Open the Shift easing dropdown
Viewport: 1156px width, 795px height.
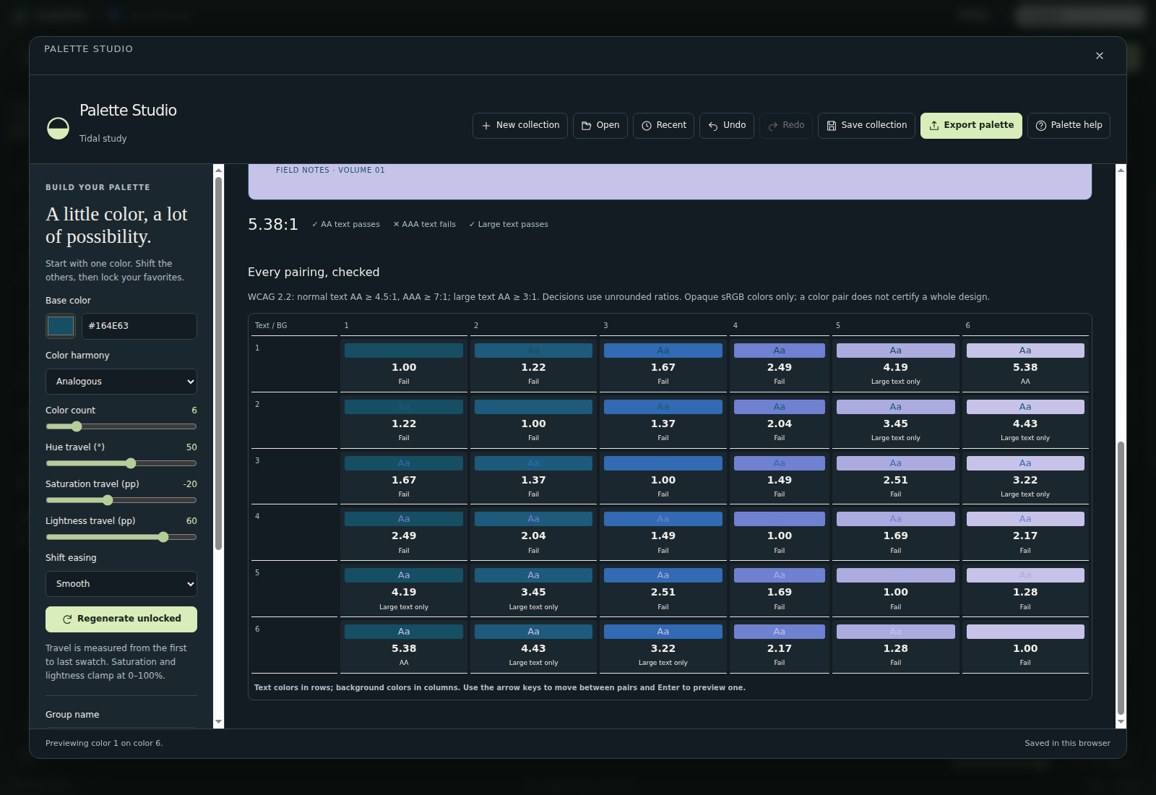[121, 584]
